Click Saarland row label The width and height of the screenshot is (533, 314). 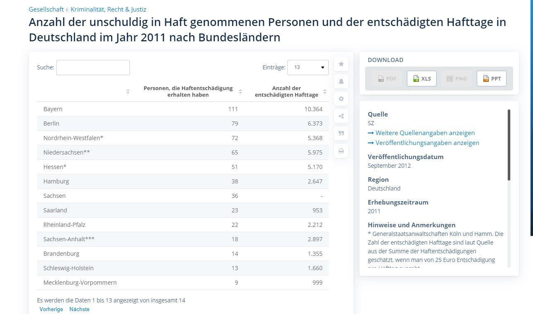coord(55,210)
